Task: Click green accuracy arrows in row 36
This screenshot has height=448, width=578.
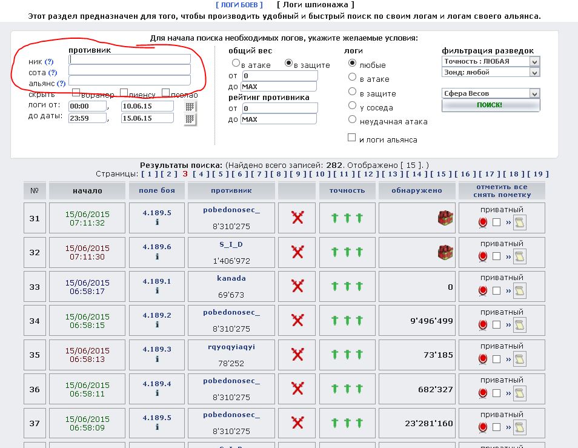Action: click(x=347, y=390)
